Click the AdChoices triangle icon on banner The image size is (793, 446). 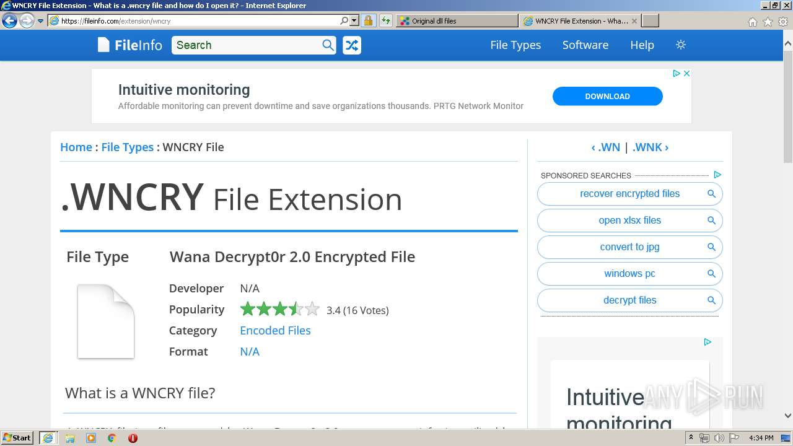(x=677, y=74)
